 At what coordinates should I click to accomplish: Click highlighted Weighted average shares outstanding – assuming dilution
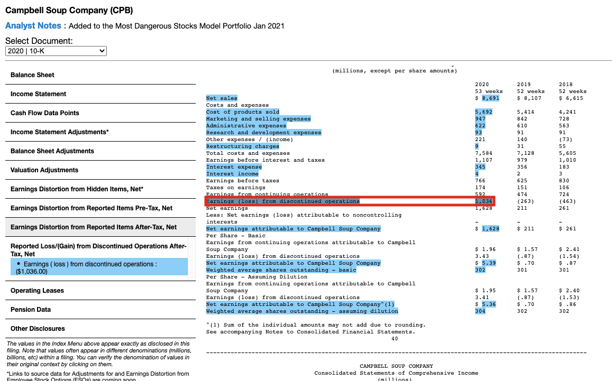(302, 311)
